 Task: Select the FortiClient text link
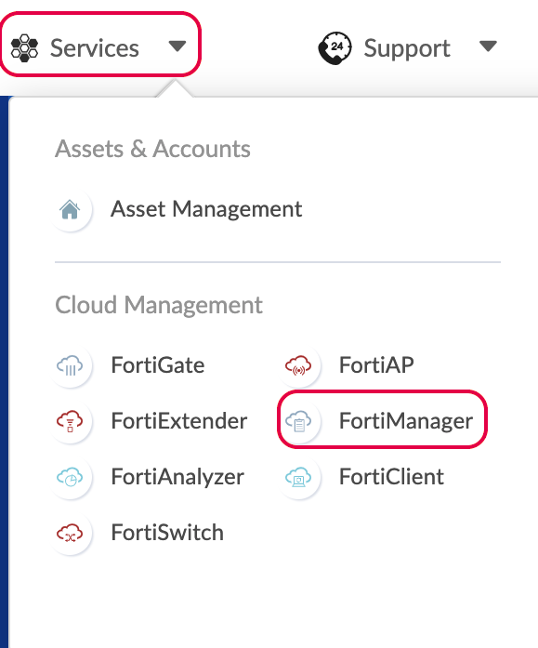point(391,477)
